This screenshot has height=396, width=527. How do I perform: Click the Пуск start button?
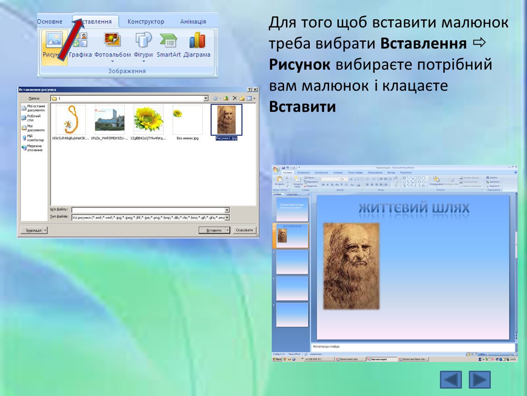(x=277, y=359)
